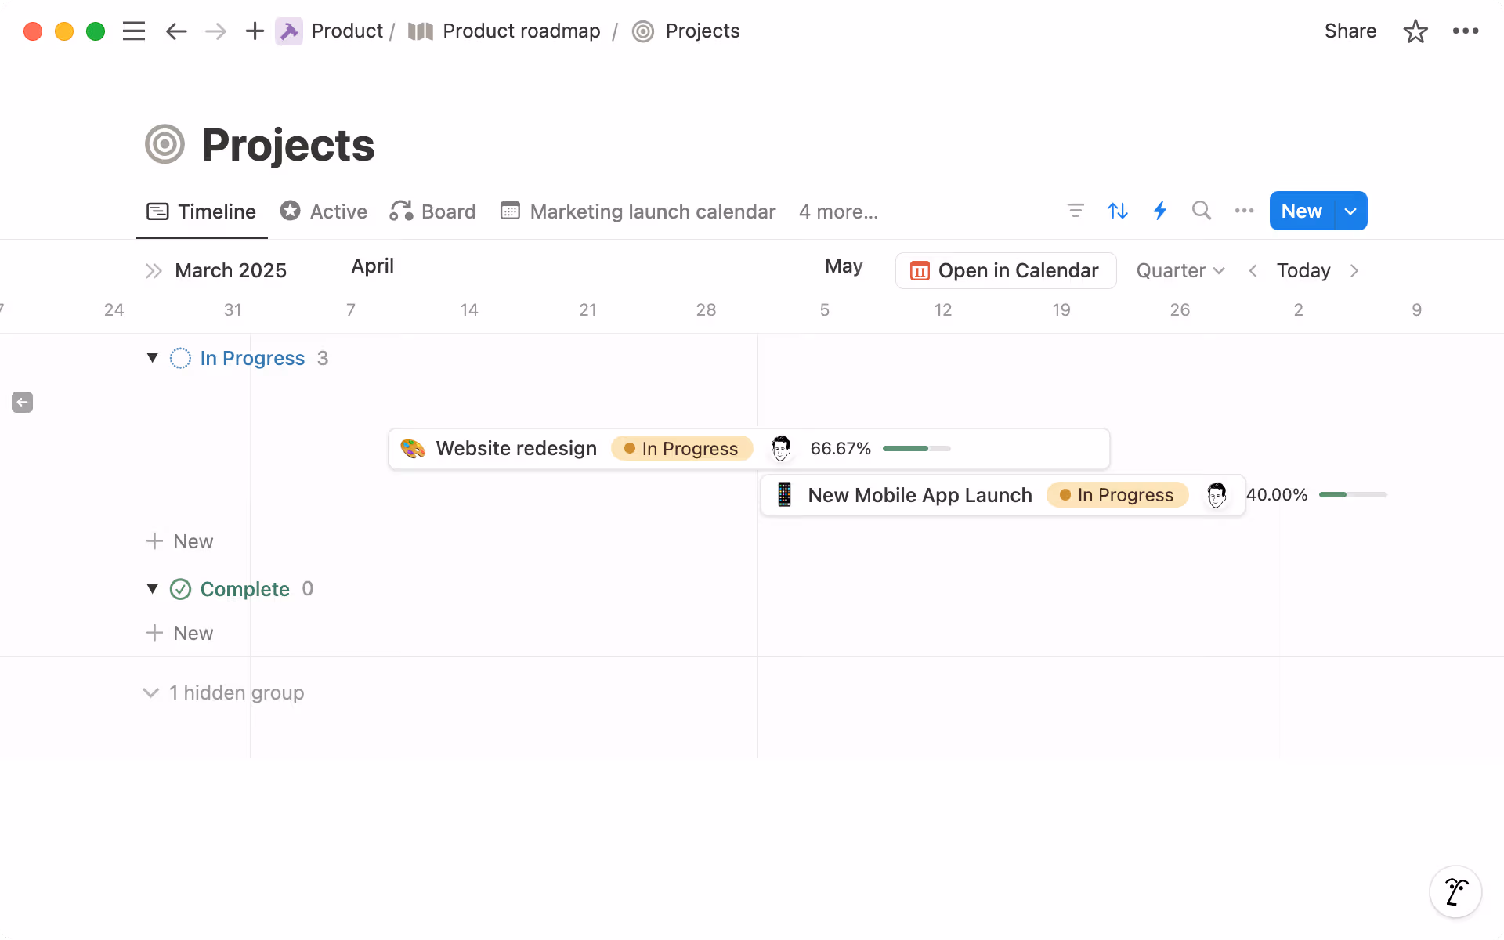Collapse the In Progress group
1504x940 pixels.
154,358
